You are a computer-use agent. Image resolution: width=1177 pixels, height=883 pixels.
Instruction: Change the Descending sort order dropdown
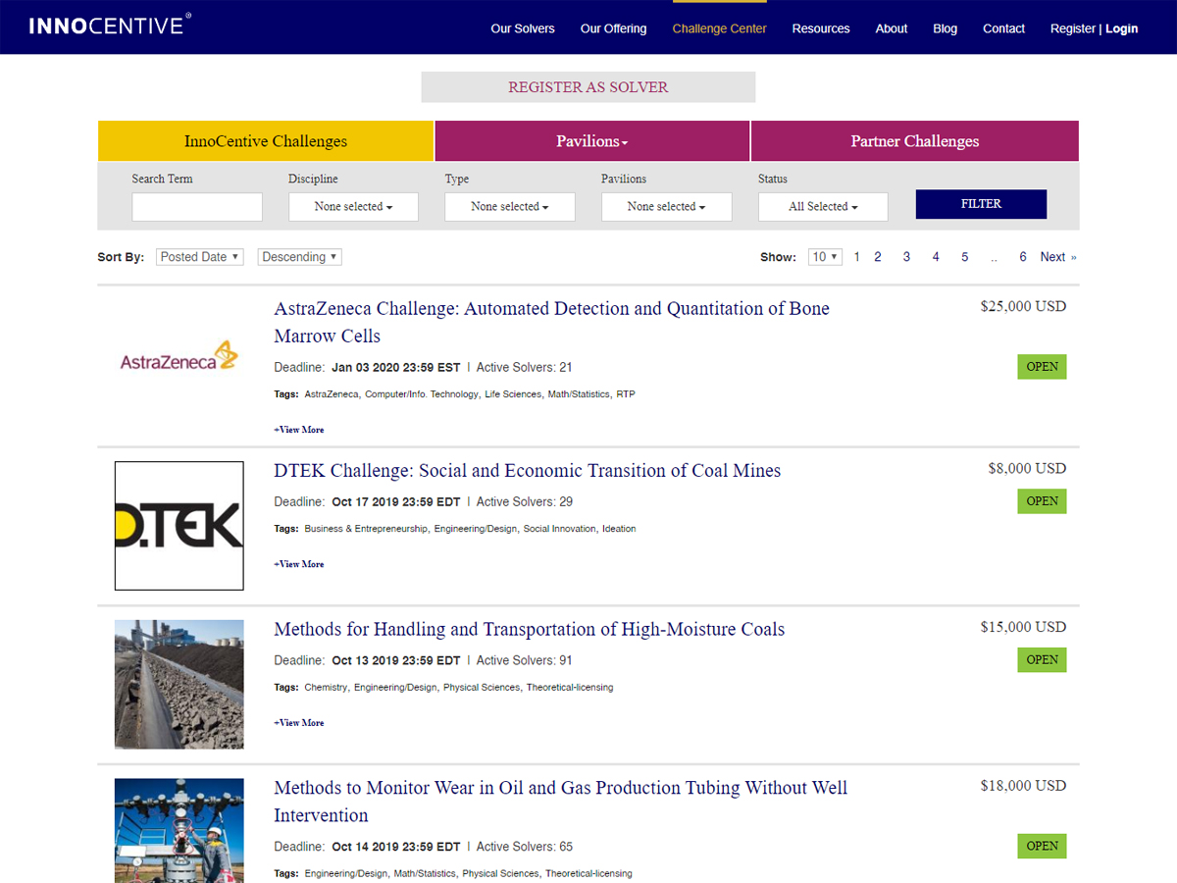click(299, 257)
